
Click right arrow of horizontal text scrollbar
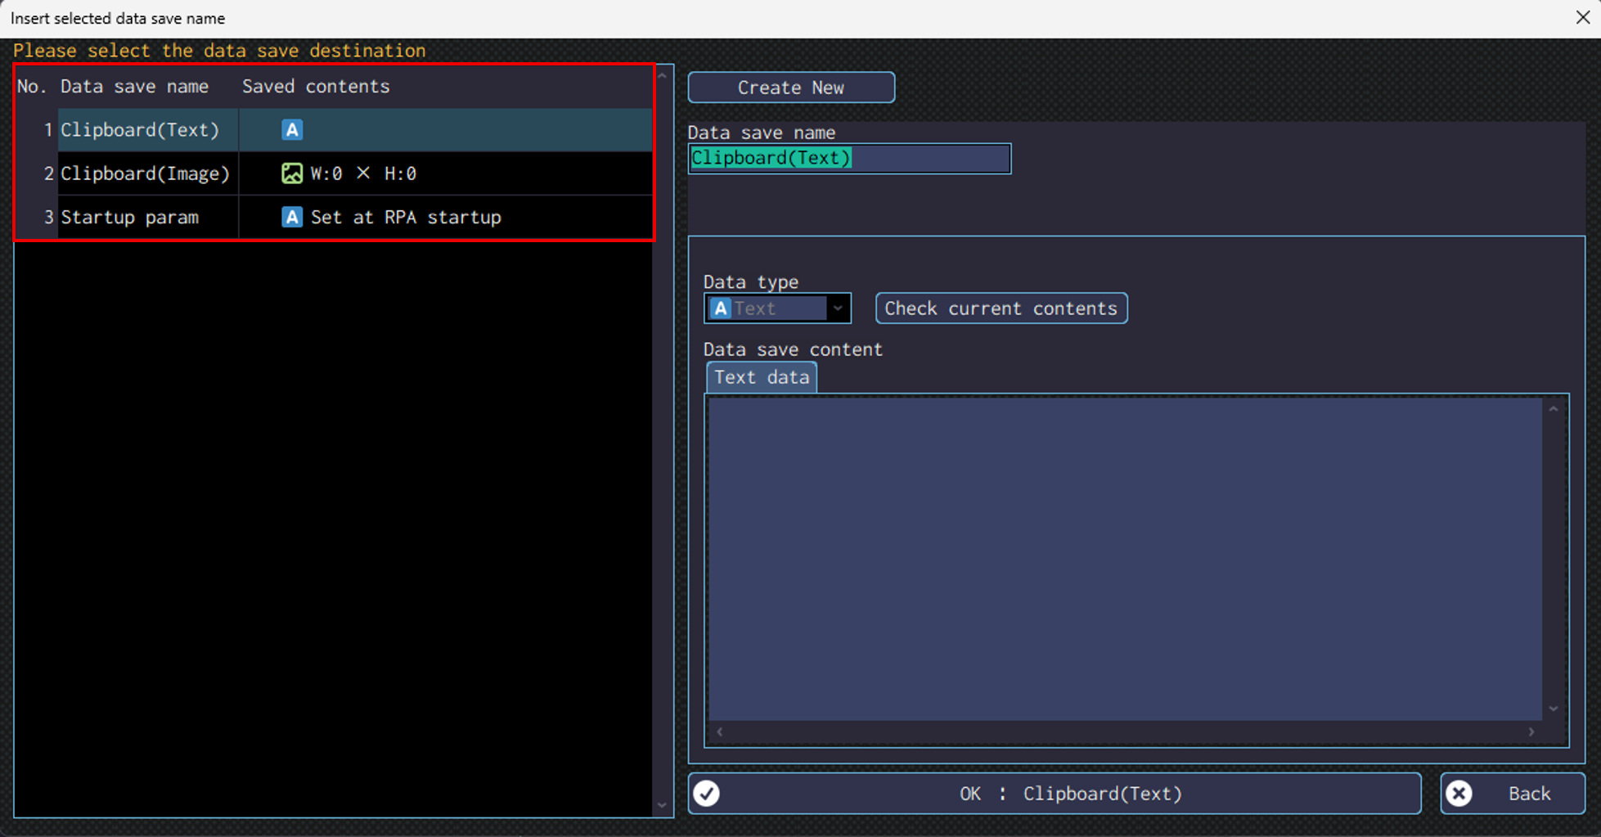pos(1531,732)
